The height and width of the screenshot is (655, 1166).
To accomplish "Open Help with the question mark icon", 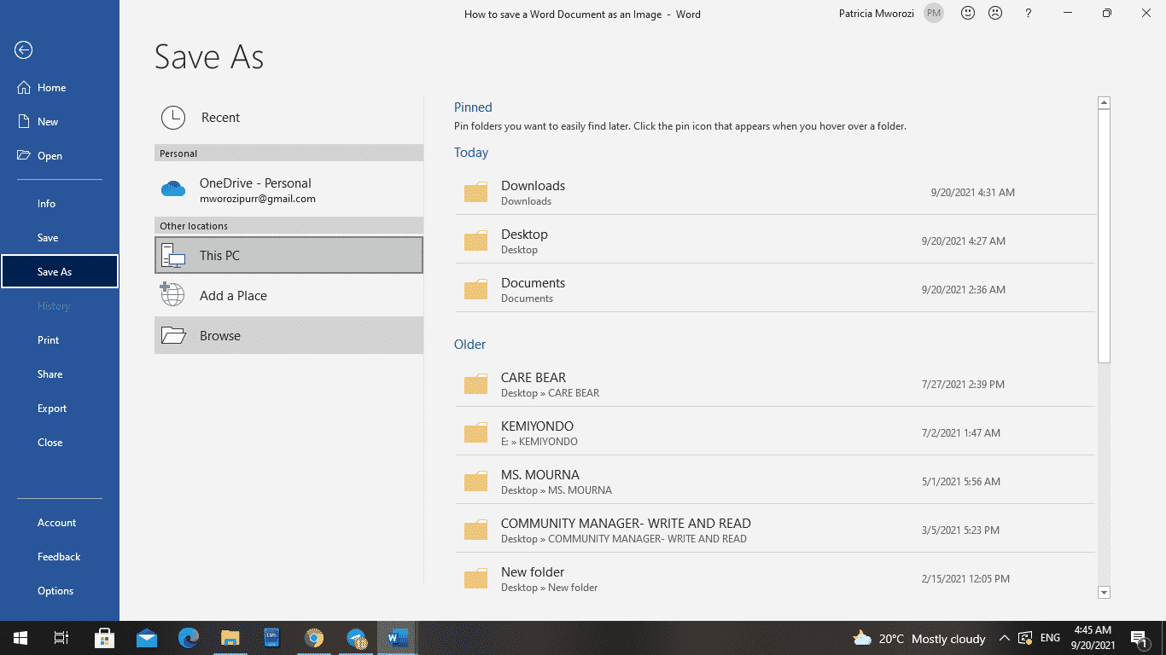I will pyautogui.click(x=1029, y=14).
